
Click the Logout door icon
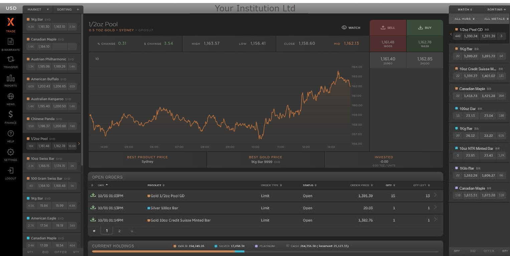[11, 171]
